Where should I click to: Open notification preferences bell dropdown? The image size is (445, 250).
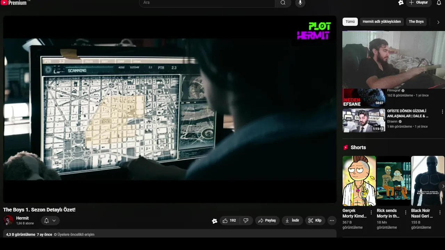point(50,220)
